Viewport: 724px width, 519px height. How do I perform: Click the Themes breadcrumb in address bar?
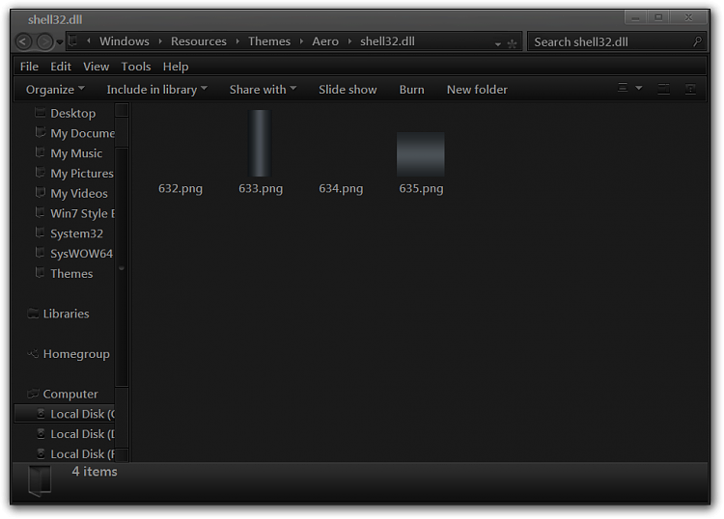tap(269, 41)
